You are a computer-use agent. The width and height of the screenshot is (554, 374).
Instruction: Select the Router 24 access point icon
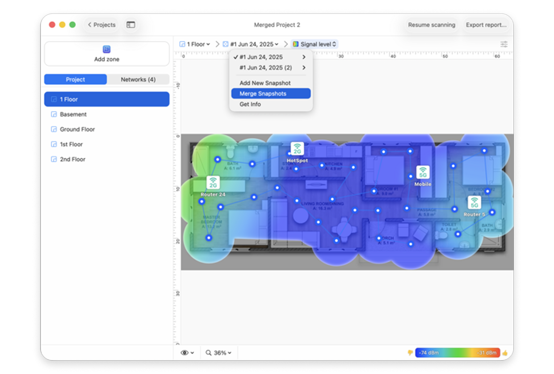(213, 183)
